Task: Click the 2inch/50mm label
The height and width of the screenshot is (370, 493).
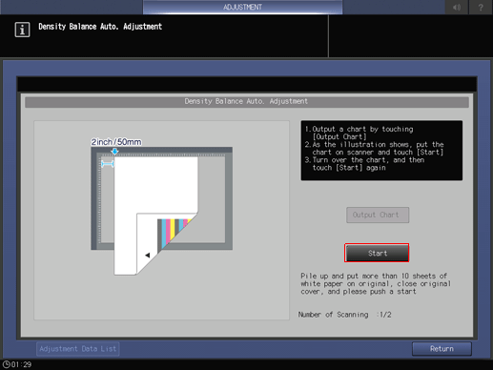Action: 116,142
